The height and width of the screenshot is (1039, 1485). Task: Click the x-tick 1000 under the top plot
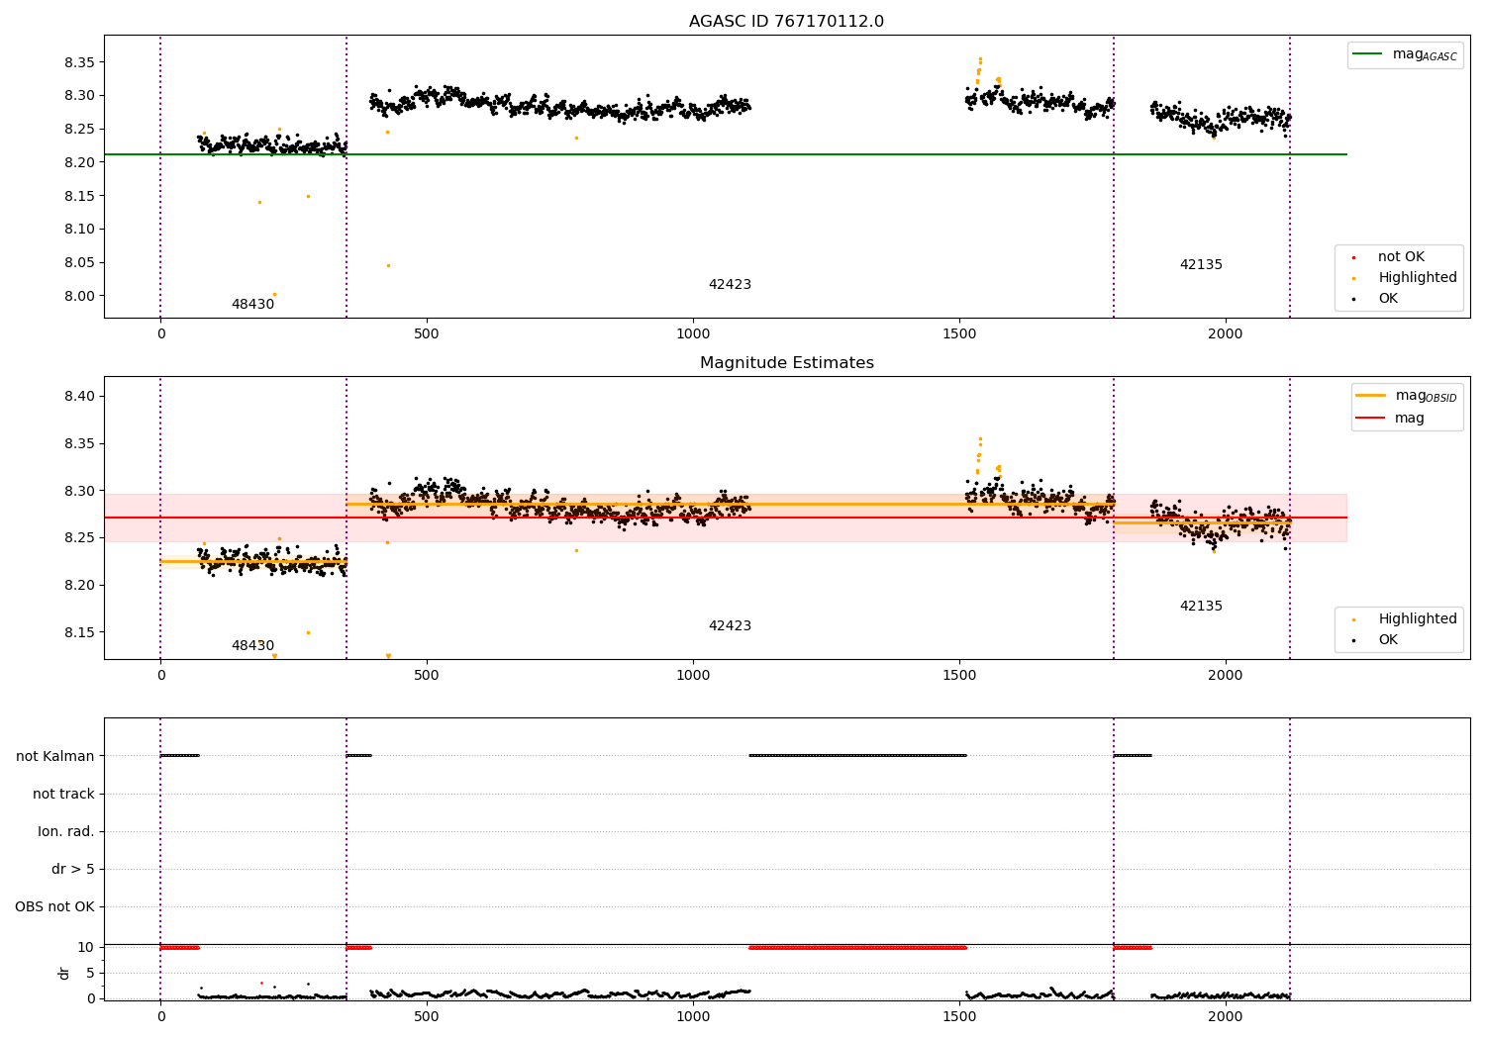pos(693,334)
